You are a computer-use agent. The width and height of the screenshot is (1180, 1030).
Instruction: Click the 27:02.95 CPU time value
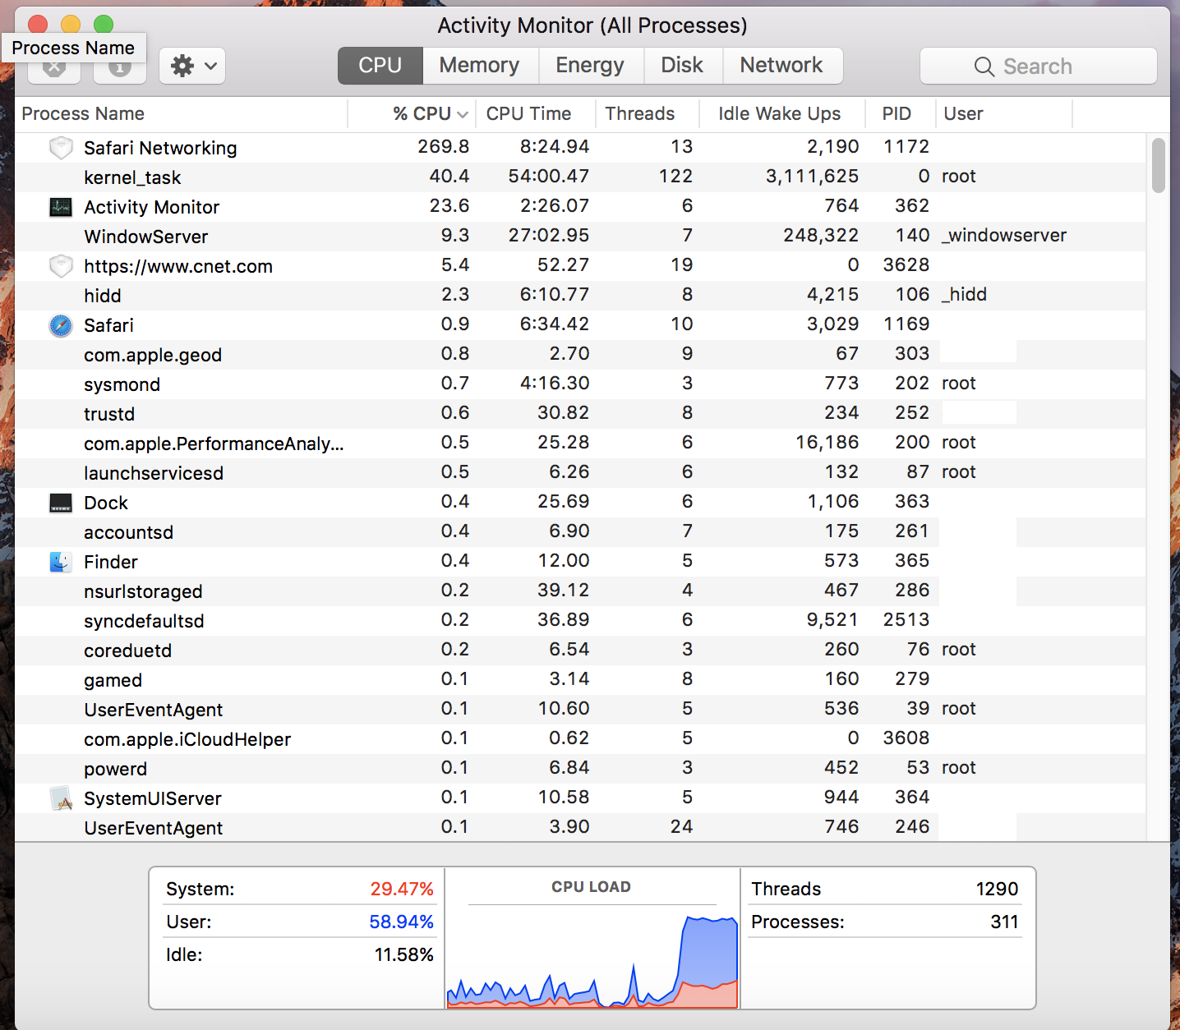(x=549, y=236)
